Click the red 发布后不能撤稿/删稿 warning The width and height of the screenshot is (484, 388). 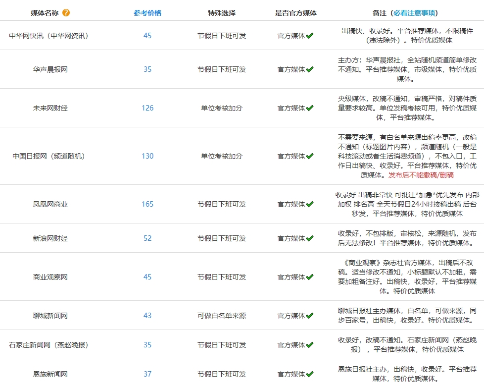421,175
